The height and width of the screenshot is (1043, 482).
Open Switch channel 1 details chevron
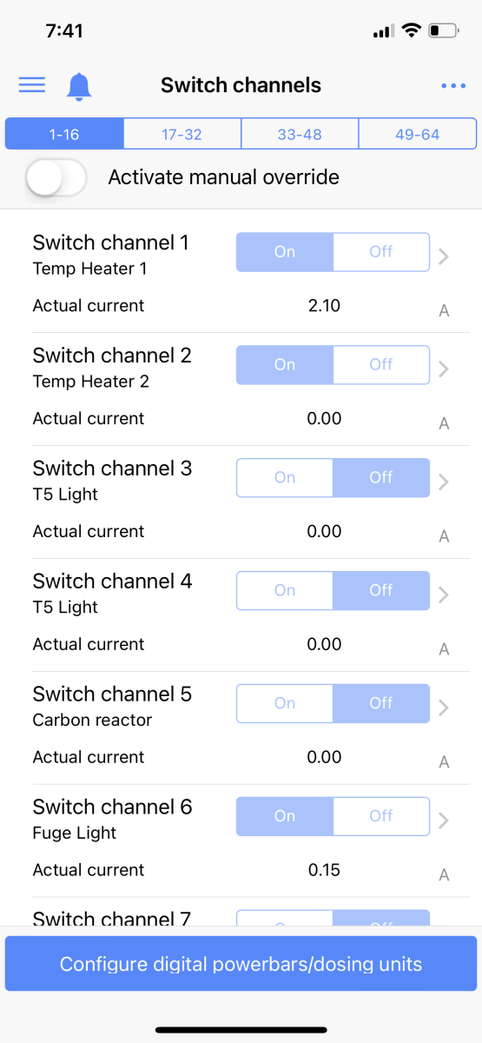pyautogui.click(x=444, y=256)
